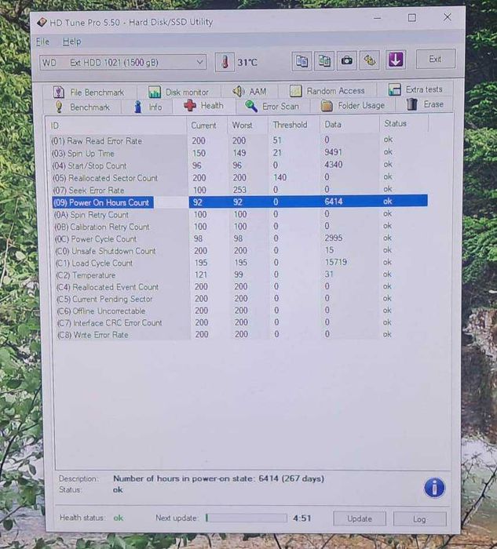Switch to the File Benchmark tab
The image size is (497, 549).
tap(89, 93)
